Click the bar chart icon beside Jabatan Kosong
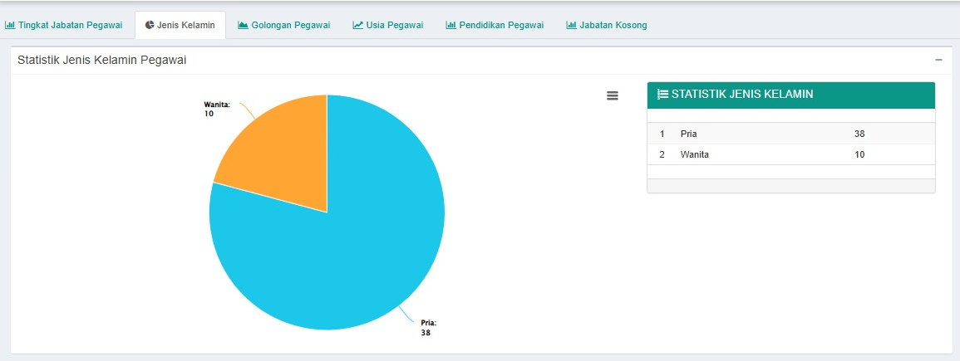Image resolution: width=960 pixels, height=361 pixels. pyautogui.click(x=571, y=25)
